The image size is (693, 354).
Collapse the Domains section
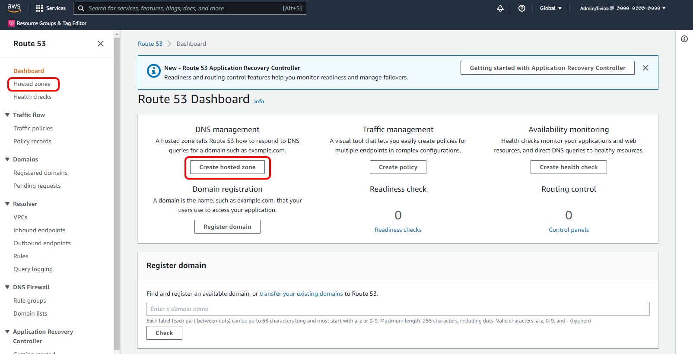click(7, 159)
